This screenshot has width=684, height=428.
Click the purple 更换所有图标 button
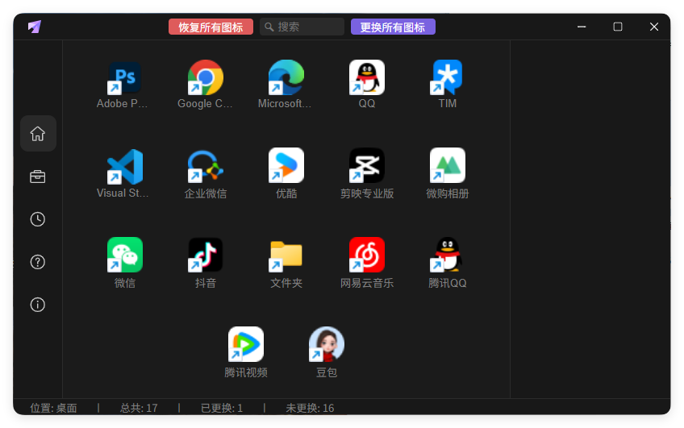393,27
